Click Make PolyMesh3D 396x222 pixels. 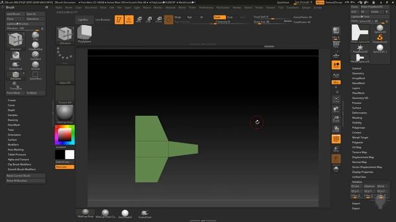click(375, 7)
